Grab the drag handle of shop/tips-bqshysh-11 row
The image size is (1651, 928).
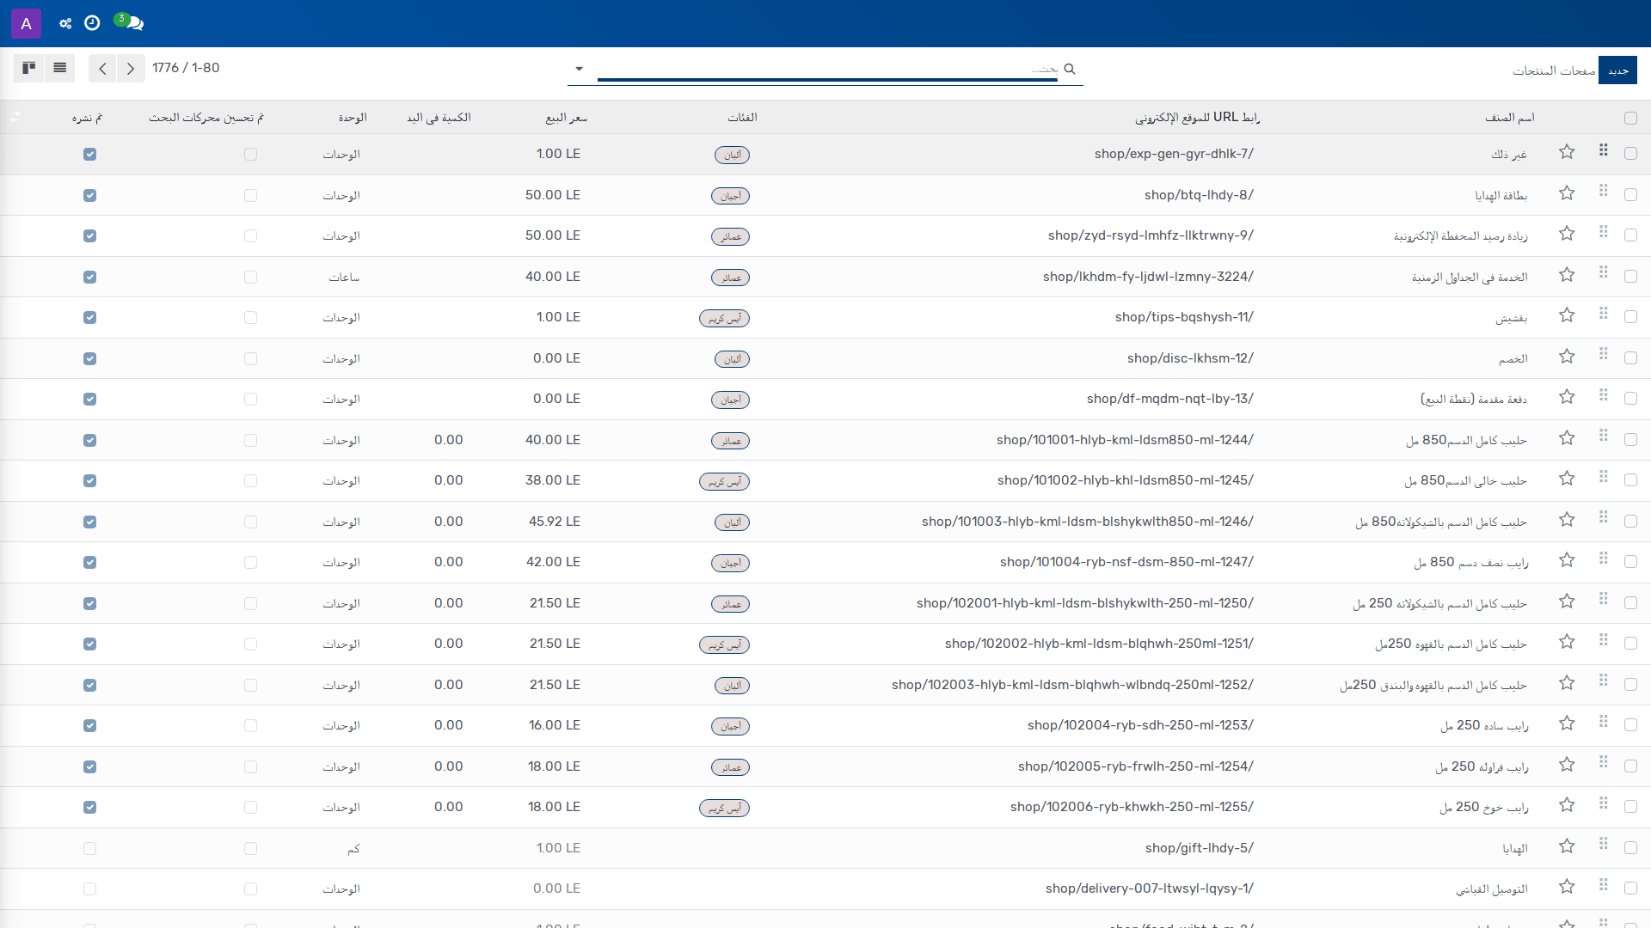[x=1604, y=314]
